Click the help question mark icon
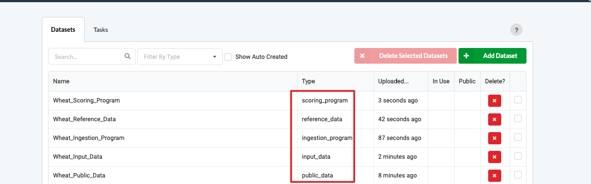 (x=516, y=30)
